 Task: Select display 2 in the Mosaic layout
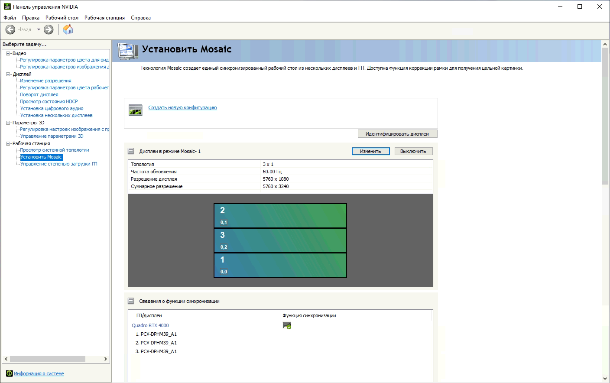(280, 216)
